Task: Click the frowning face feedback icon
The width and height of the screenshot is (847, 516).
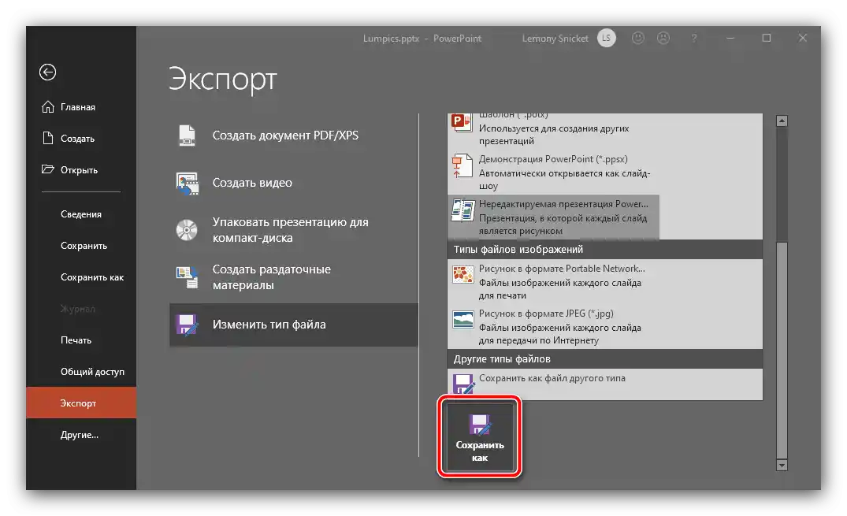Action: (663, 38)
